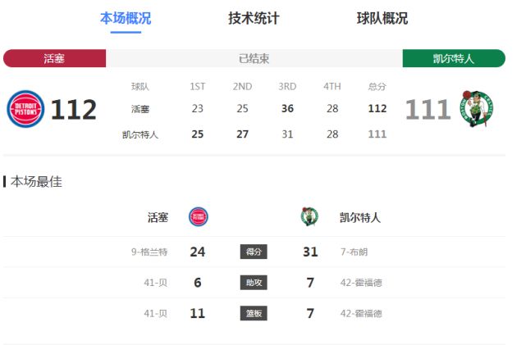Click the Pistons final score 112
Screen dimensions: 526x345
click(x=74, y=109)
